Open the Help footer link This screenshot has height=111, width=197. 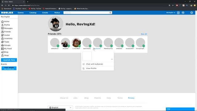pos(109,98)
